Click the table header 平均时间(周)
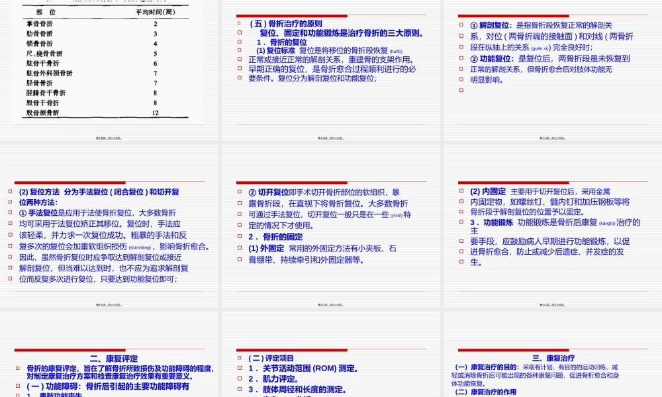662x397 pixels. tap(155, 11)
